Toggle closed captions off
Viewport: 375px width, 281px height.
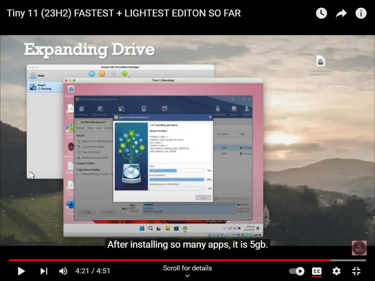pos(317,271)
